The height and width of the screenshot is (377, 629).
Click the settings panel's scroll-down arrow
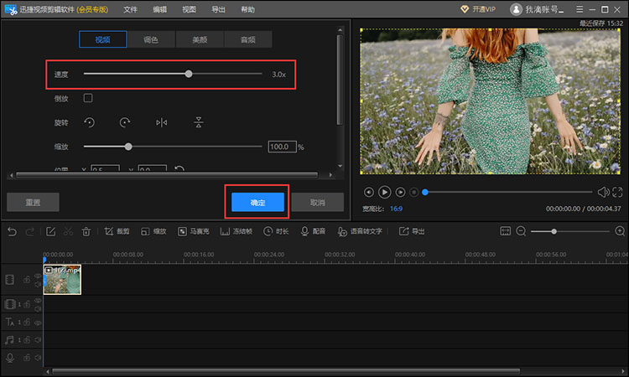[x=340, y=166]
